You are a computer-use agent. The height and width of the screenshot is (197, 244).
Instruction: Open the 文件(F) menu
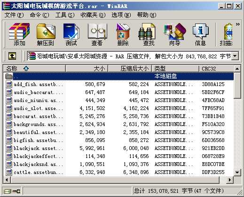coord(14,15)
